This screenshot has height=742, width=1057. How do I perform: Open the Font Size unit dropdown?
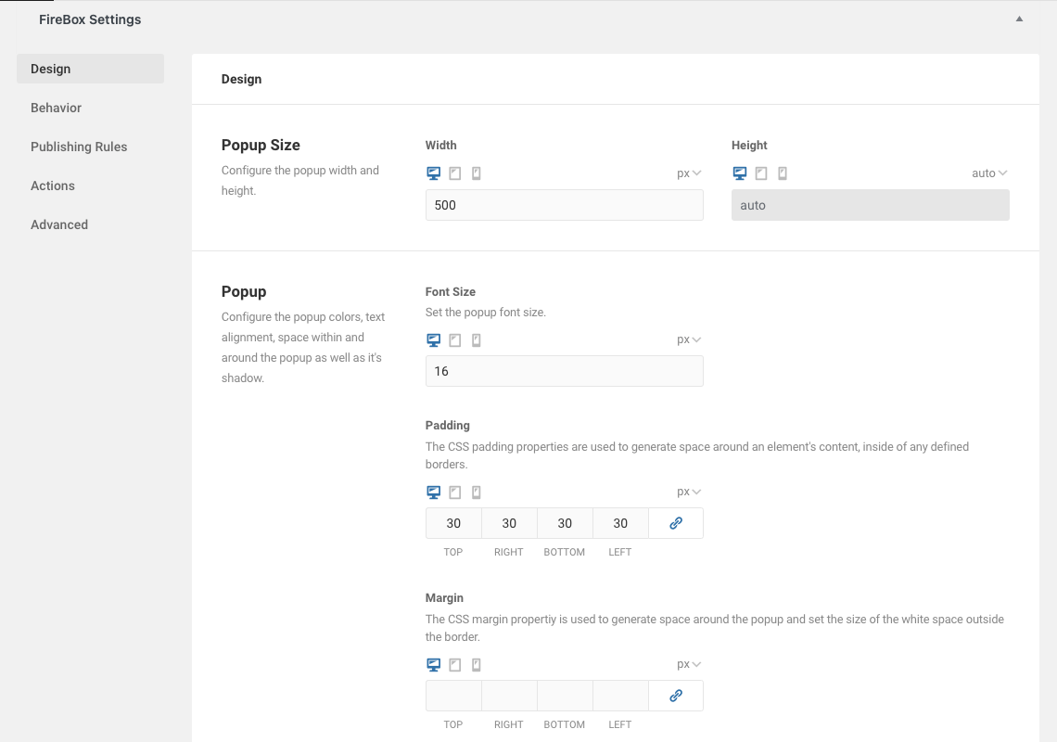pos(689,340)
